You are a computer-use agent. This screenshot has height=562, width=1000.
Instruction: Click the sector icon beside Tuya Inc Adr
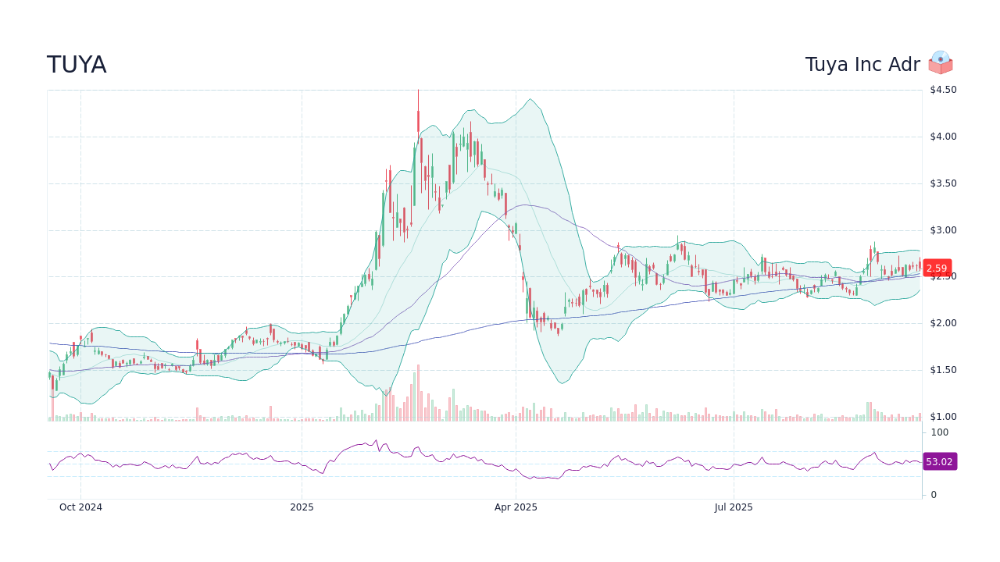click(x=941, y=63)
